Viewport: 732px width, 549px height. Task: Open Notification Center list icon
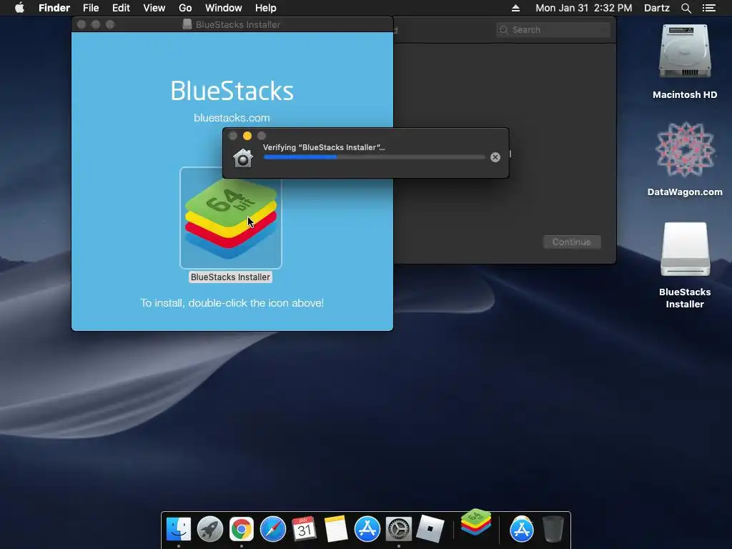(x=708, y=8)
